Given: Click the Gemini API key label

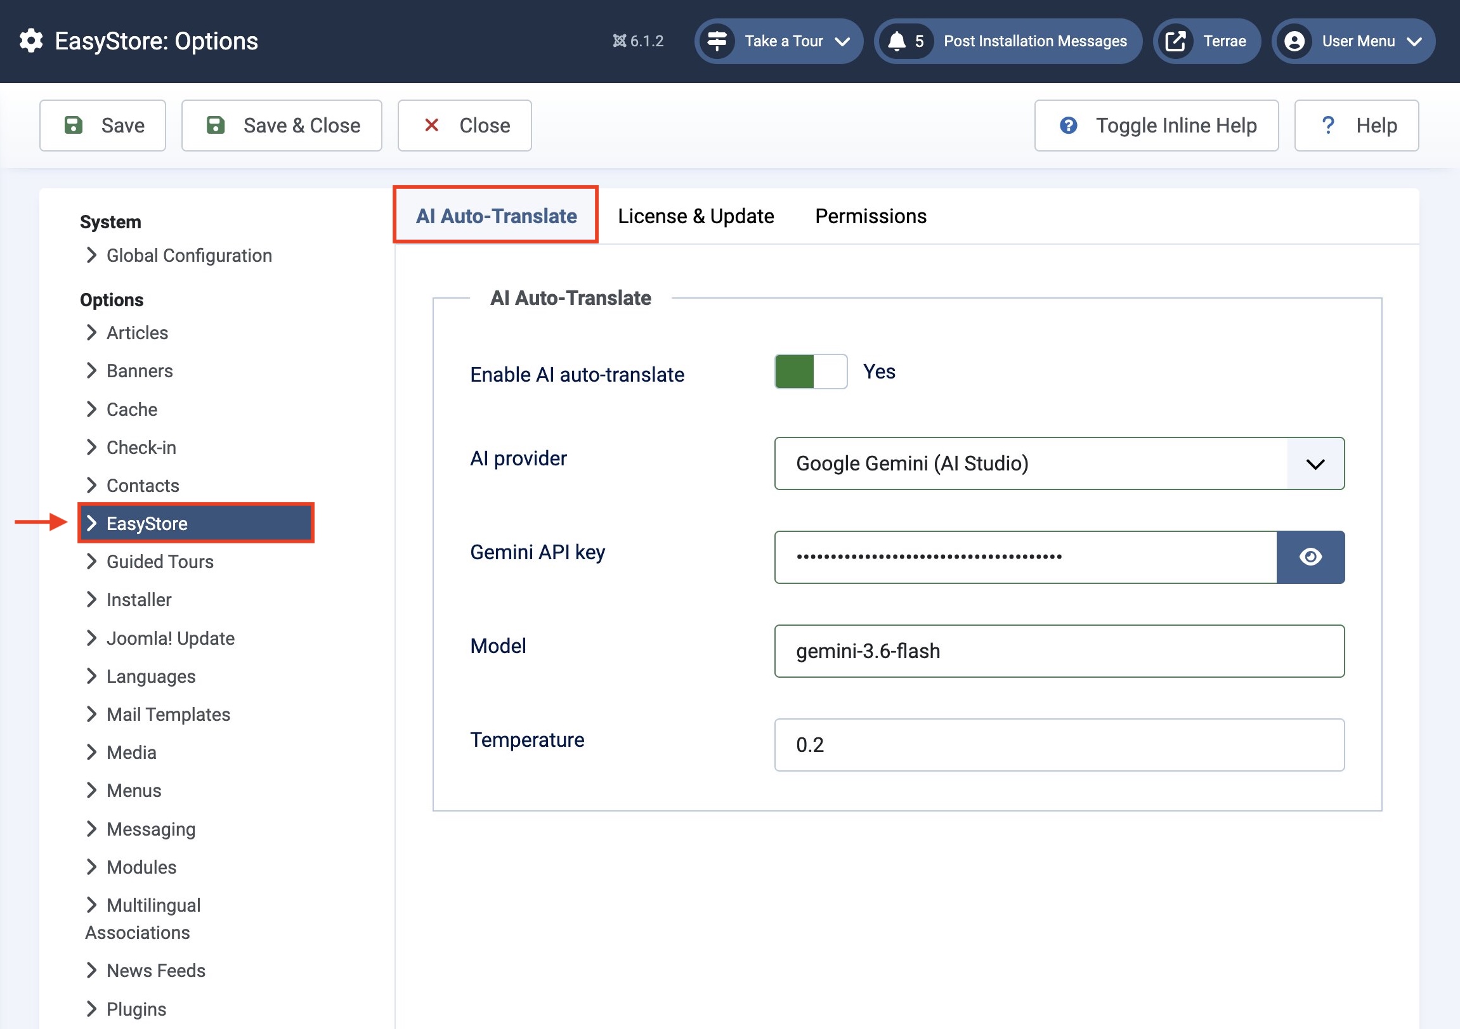Looking at the screenshot, I should (537, 552).
